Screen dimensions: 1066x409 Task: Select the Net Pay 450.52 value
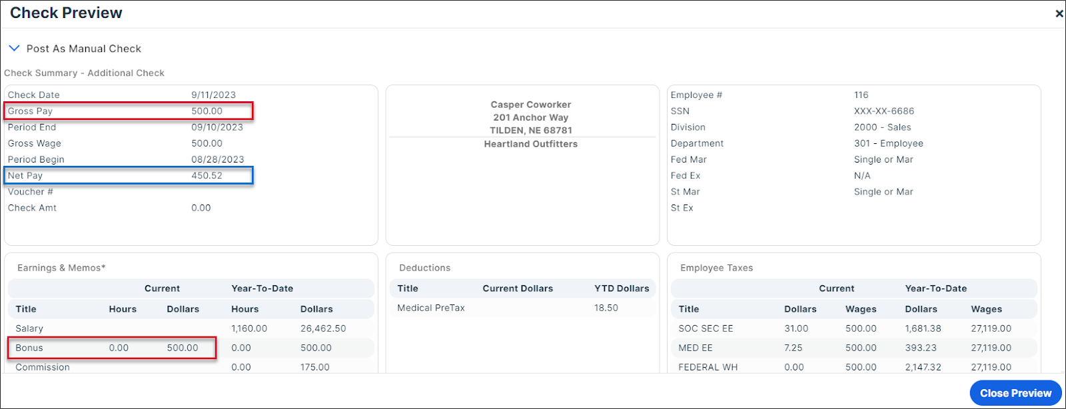(x=207, y=176)
